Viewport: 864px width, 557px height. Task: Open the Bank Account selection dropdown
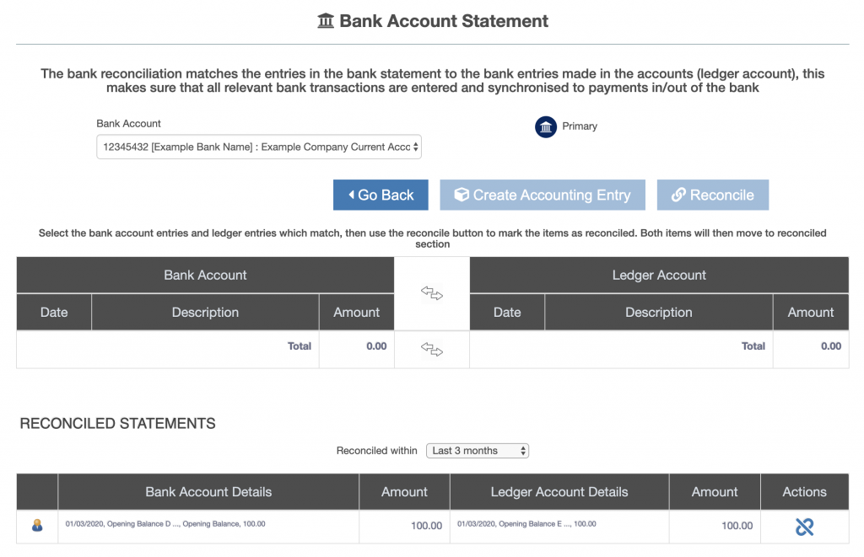259,147
